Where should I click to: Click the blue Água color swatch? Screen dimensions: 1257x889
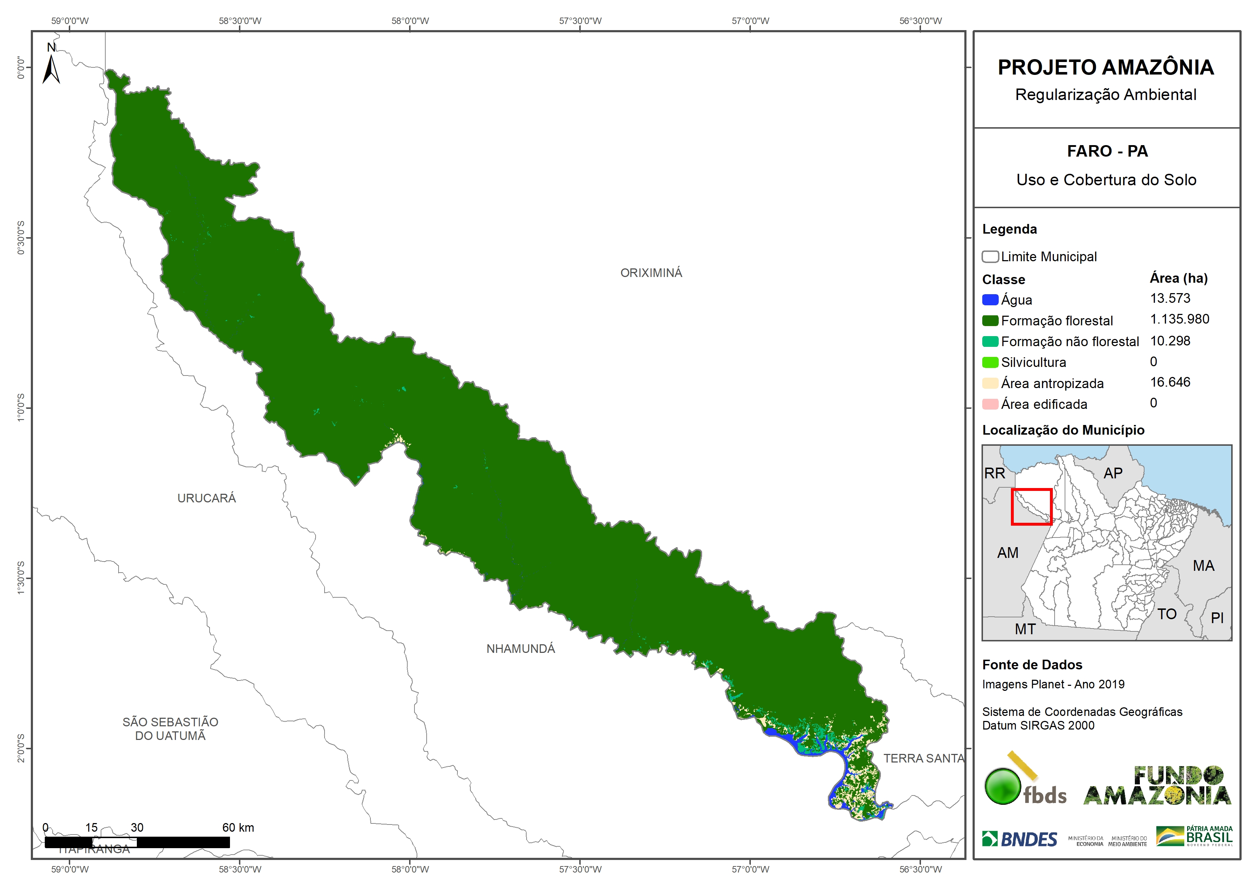(x=990, y=300)
